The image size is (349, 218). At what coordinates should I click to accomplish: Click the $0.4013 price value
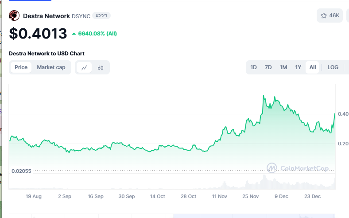click(x=38, y=34)
